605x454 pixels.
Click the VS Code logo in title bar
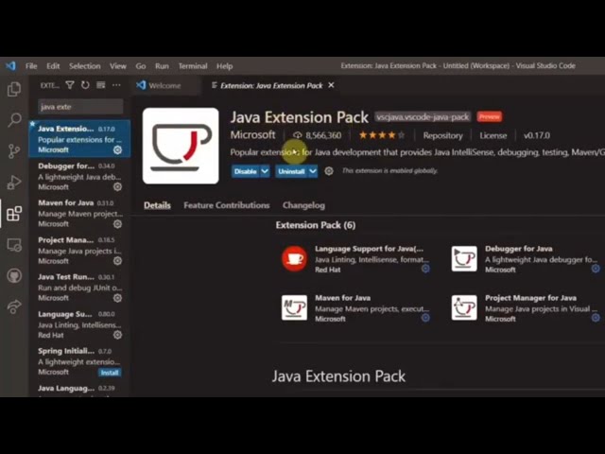click(x=10, y=66)
